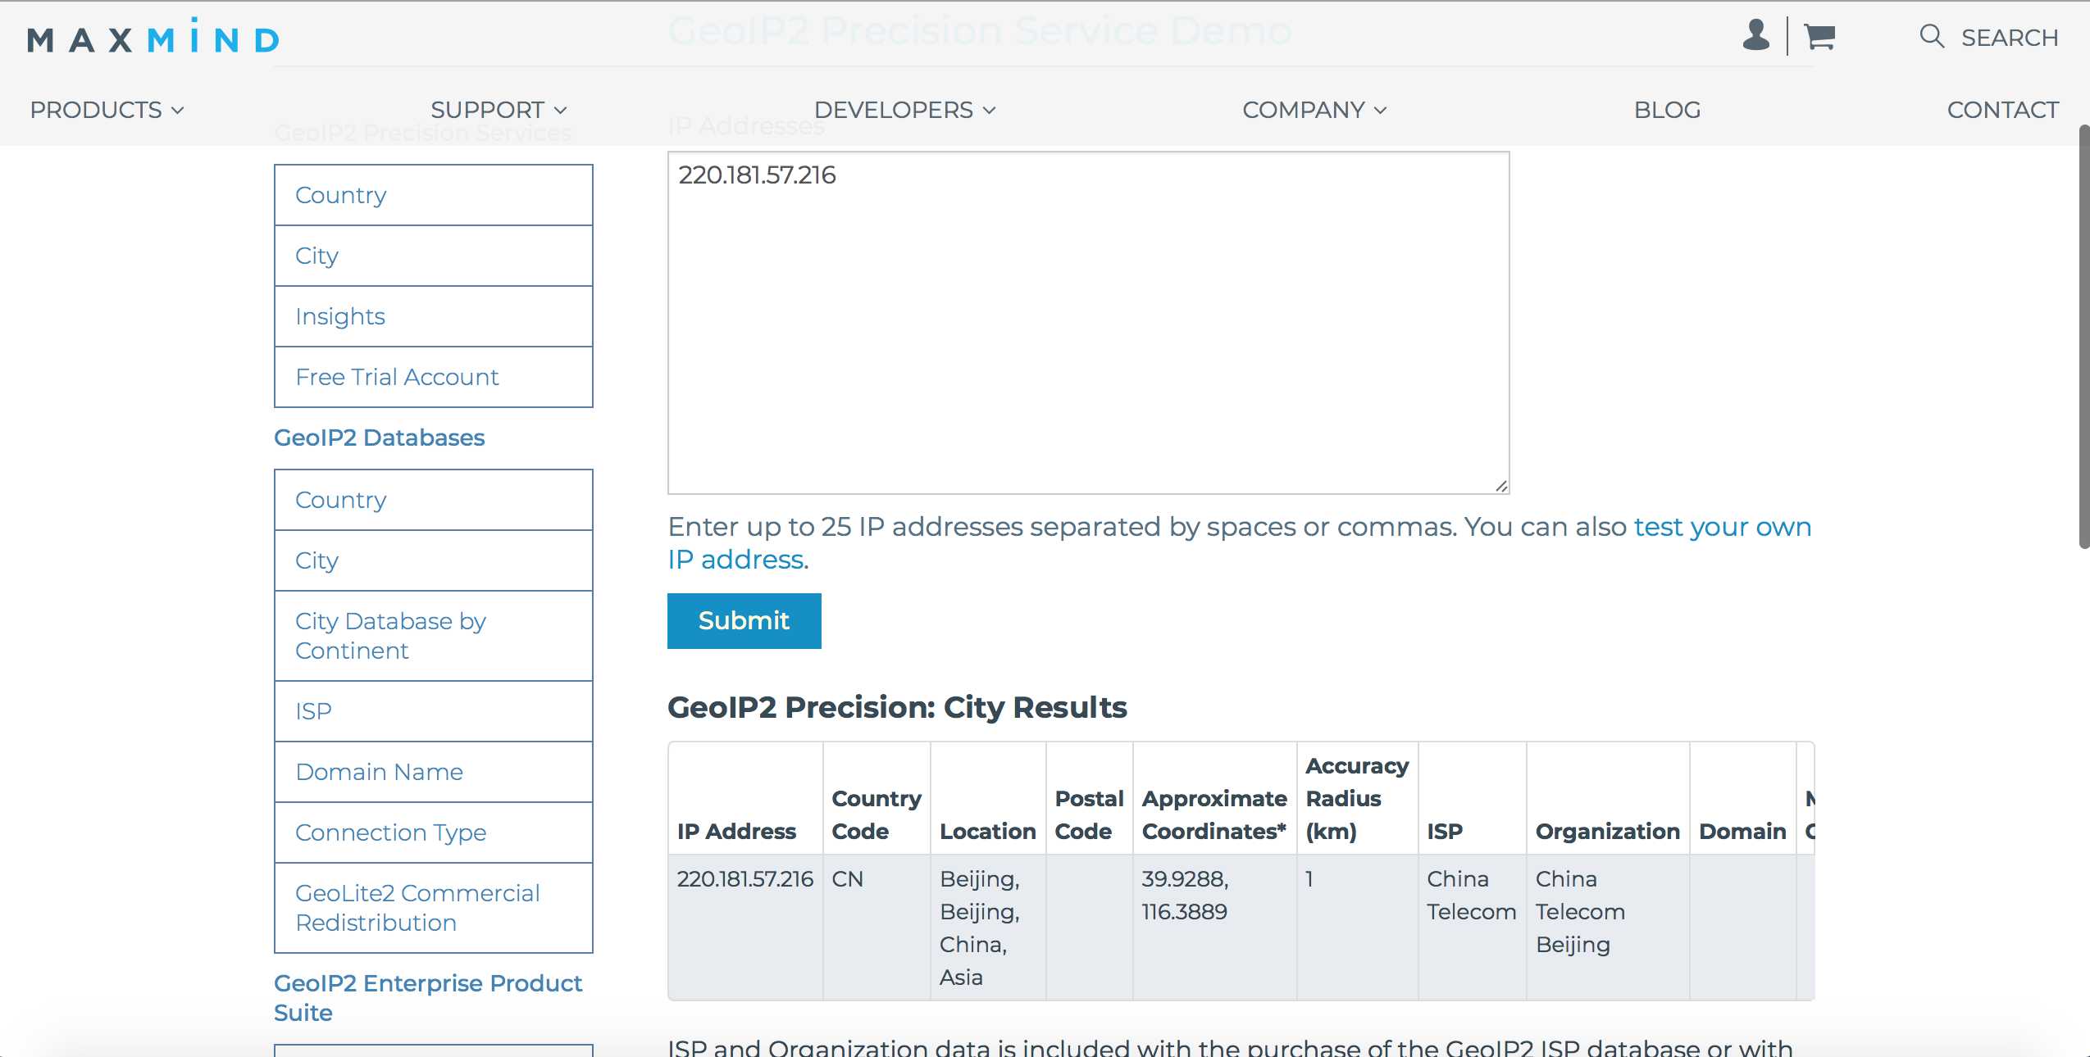The height and width of the screenshot is (1057, 2090).
Task: Select the China Telecom ISP cell
Action: tap(1472, 928)
